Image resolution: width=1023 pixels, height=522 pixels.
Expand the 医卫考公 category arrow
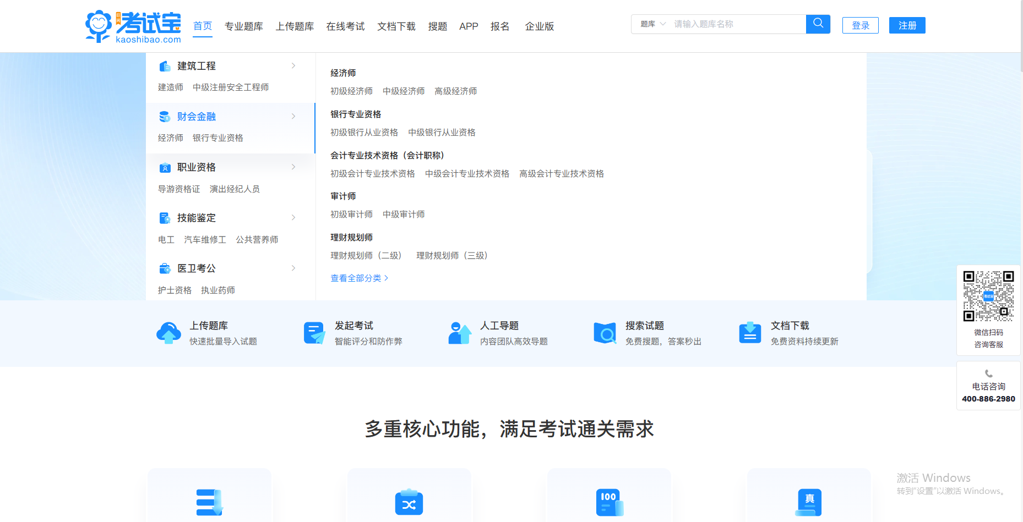293,268
